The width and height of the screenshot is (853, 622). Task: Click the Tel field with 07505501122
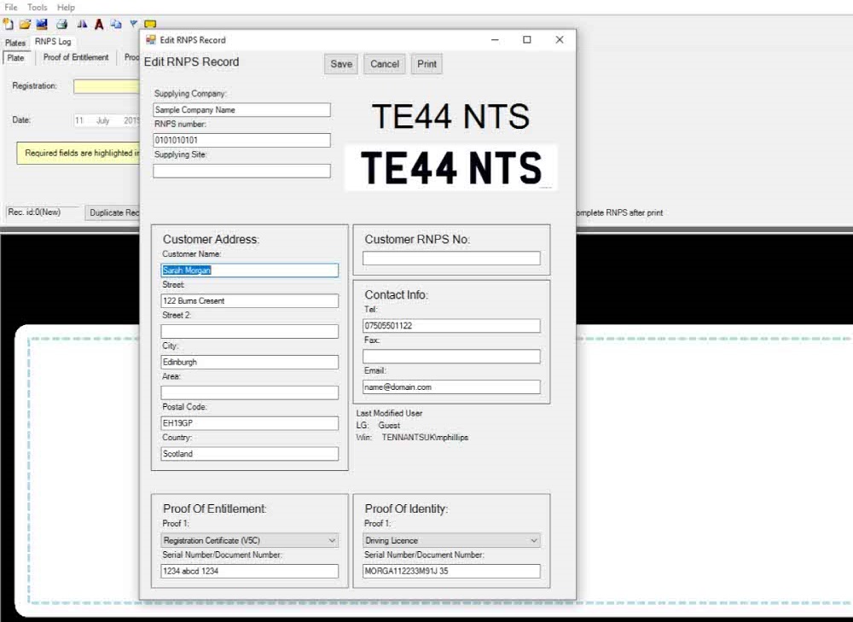click(x=451, y=325)
